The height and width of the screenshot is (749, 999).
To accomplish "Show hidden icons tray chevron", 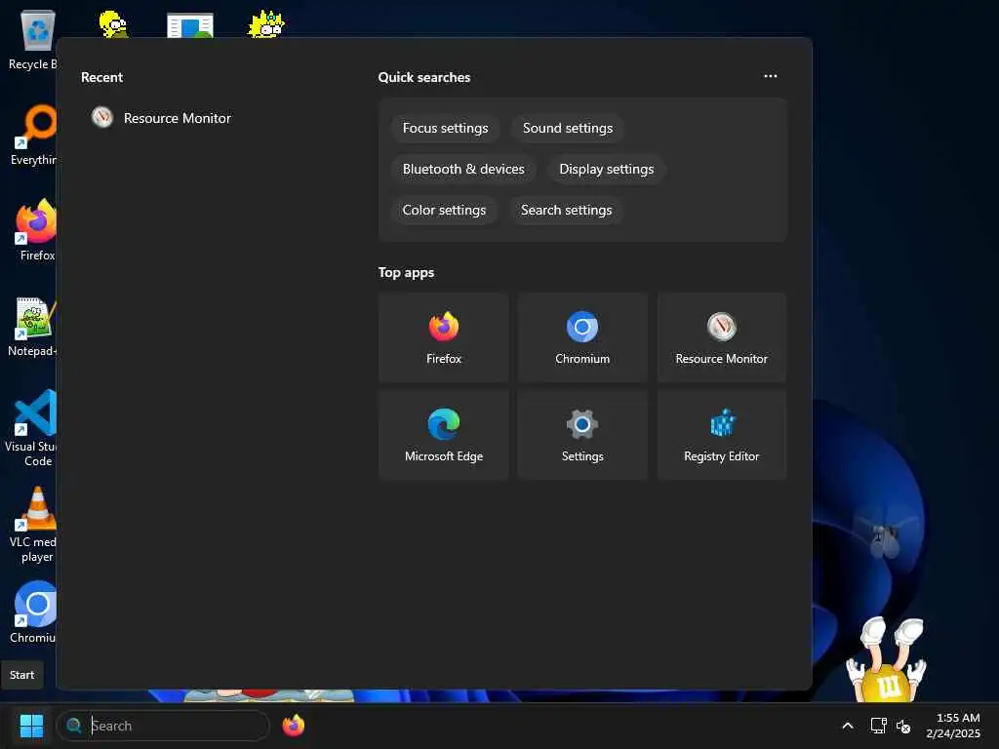I will pos(848,726).
